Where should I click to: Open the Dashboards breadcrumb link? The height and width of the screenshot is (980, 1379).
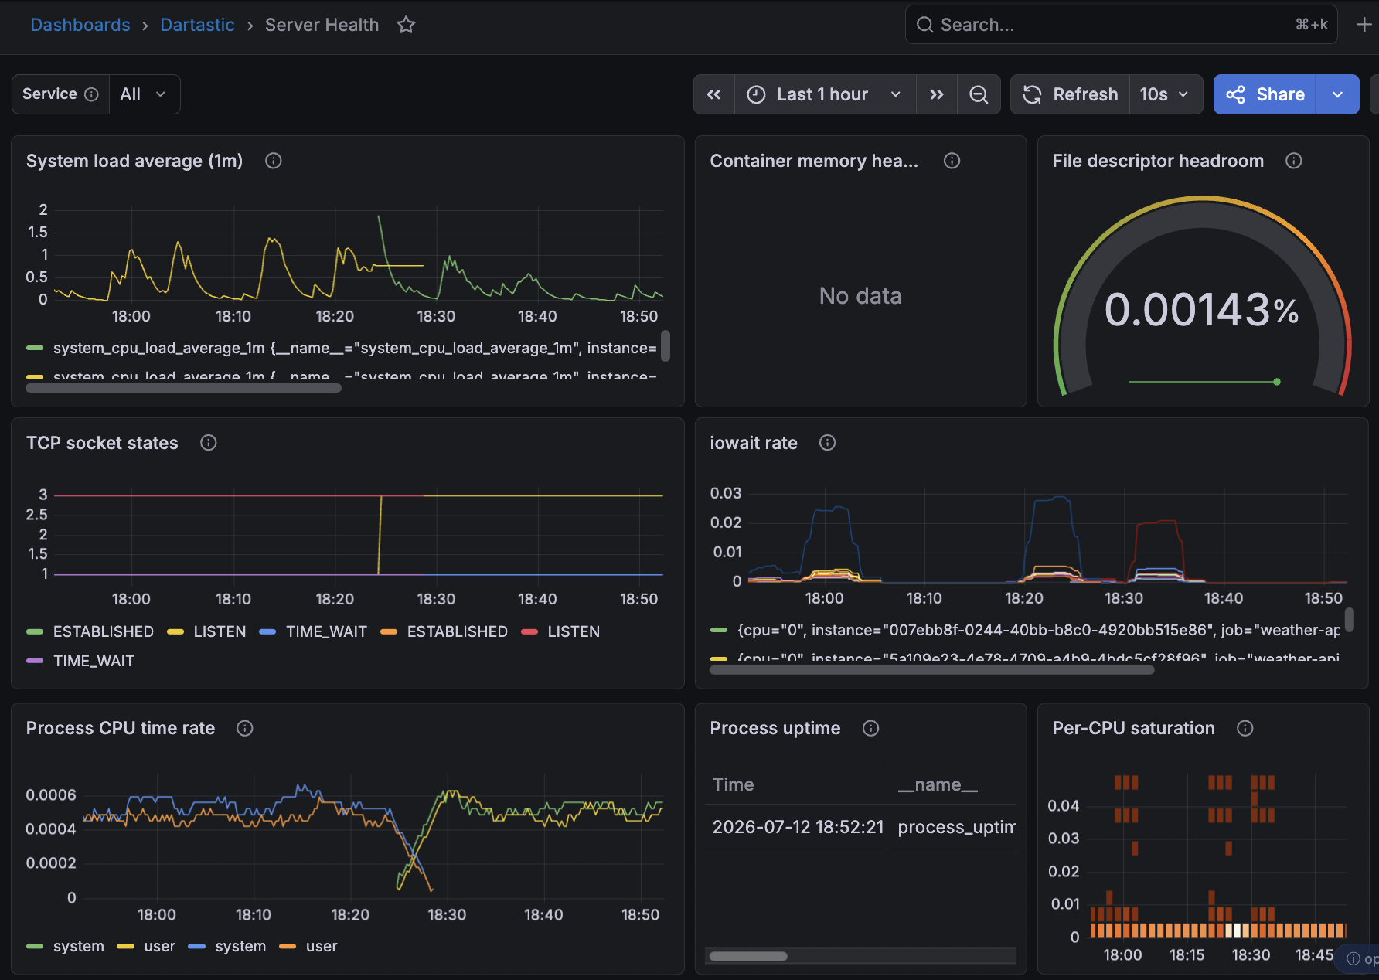[80, 25]
